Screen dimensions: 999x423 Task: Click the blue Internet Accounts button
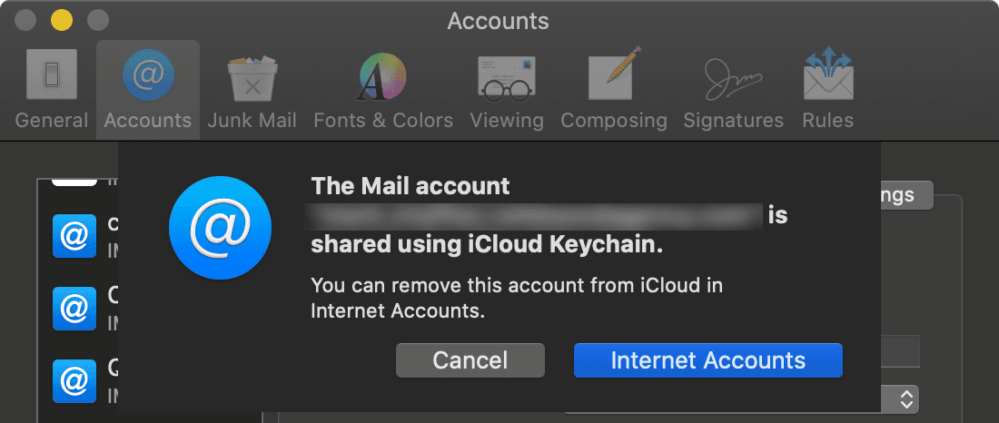(707, 360)
